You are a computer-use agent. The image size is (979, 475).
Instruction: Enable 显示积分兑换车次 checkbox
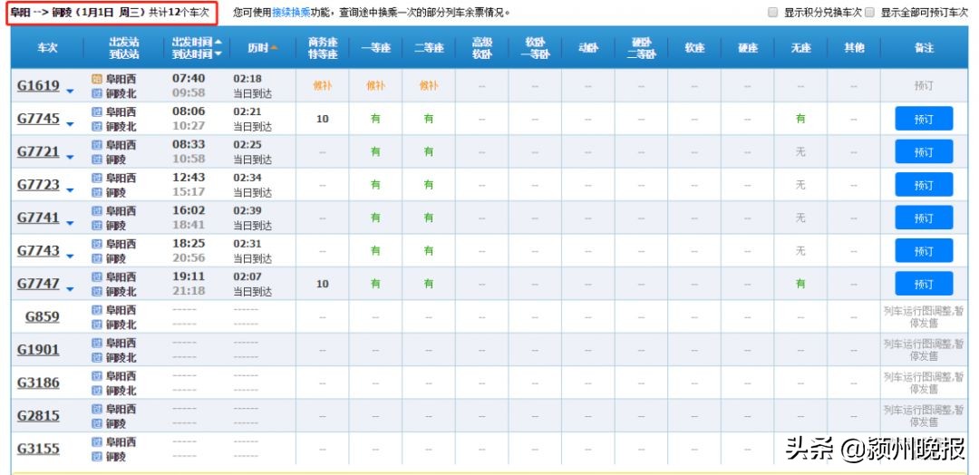point(773,12)
